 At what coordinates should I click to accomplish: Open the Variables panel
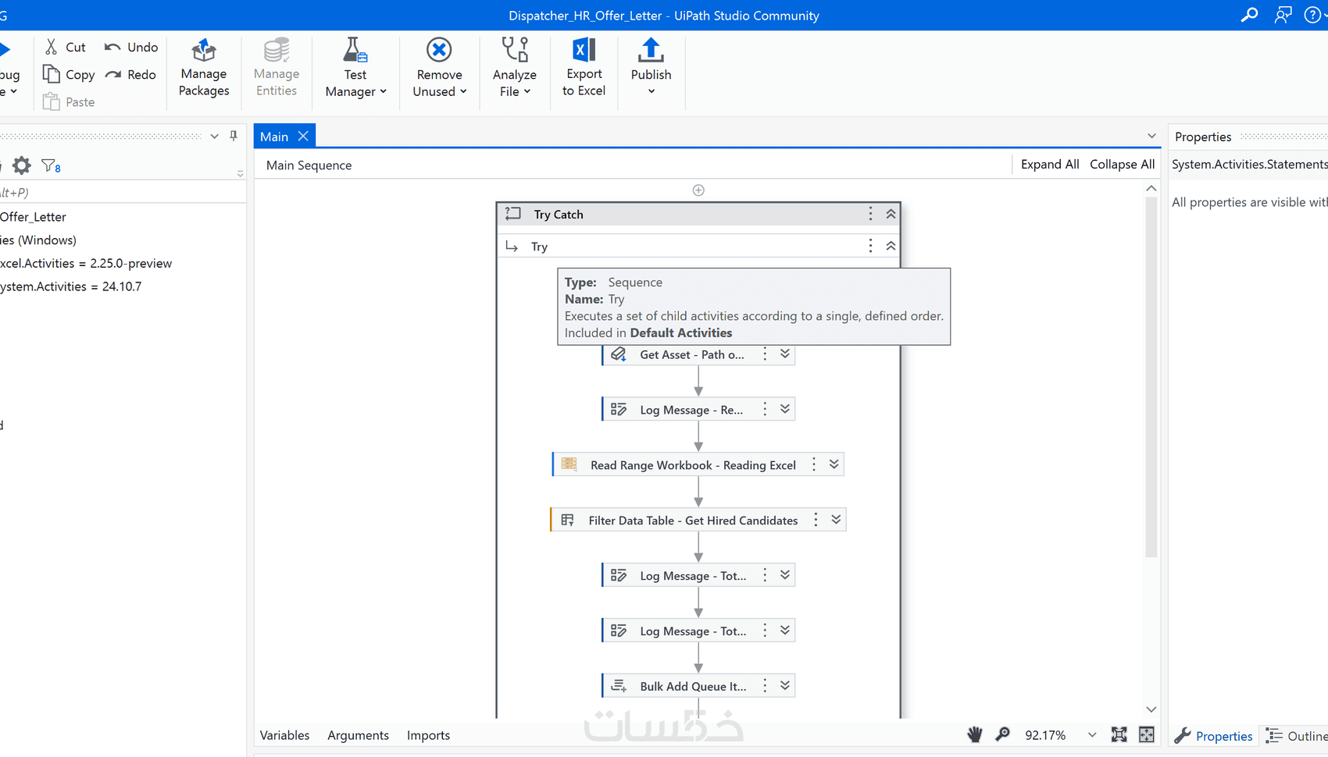pos(284,735)
